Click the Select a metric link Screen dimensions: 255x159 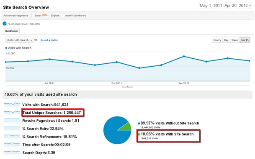click(49, 40)
